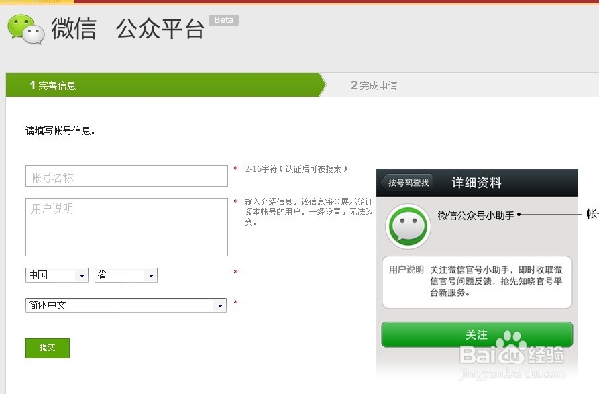This screenshot has width=599, height=394.
Task: Click the green 提交 submit button
Action: click(48, 348)
